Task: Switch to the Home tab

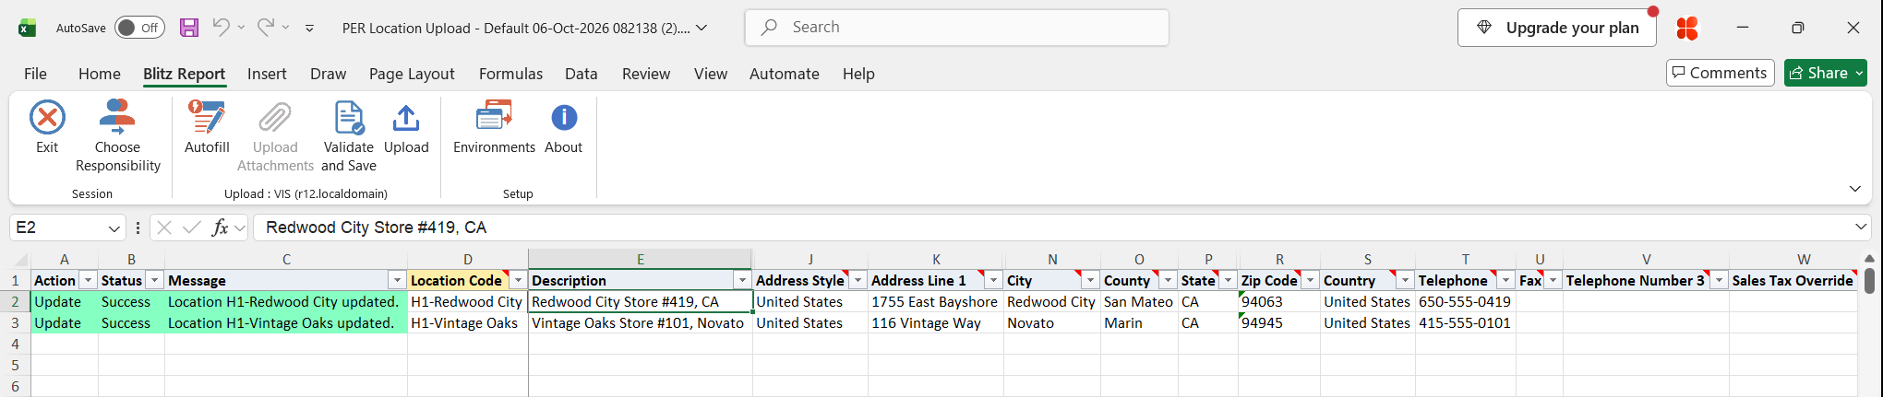Action: pos(100,74)
